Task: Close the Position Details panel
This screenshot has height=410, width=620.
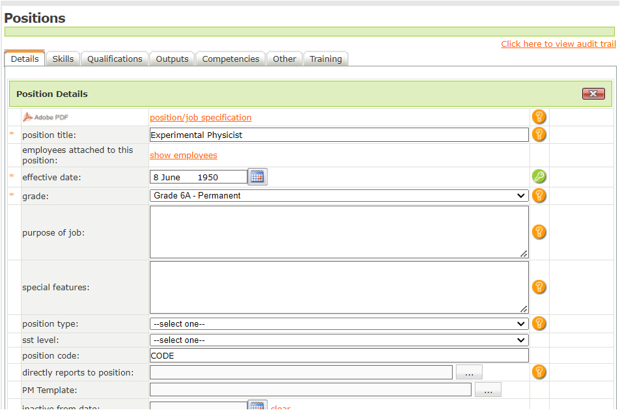Action: coord(593,94)
